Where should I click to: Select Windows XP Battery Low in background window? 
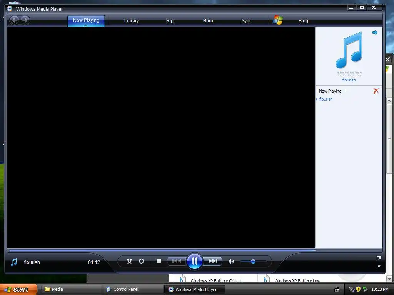[x=297, y=280]
